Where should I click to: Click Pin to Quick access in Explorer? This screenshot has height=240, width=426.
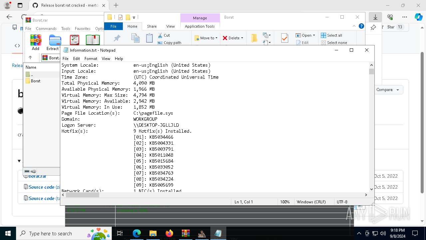click(x=117, y=38)
